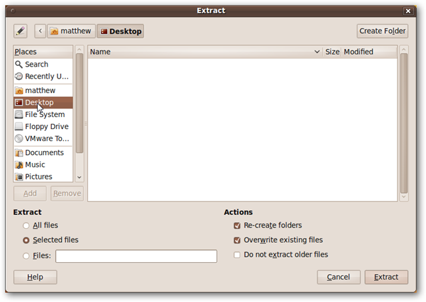Open Music bookmark in Places
The image size is (426, 302).
coord(43,164)
